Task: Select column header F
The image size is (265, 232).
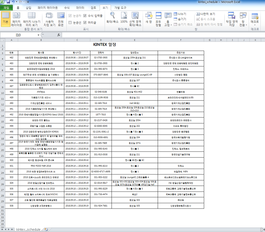Action: (181, 40)
